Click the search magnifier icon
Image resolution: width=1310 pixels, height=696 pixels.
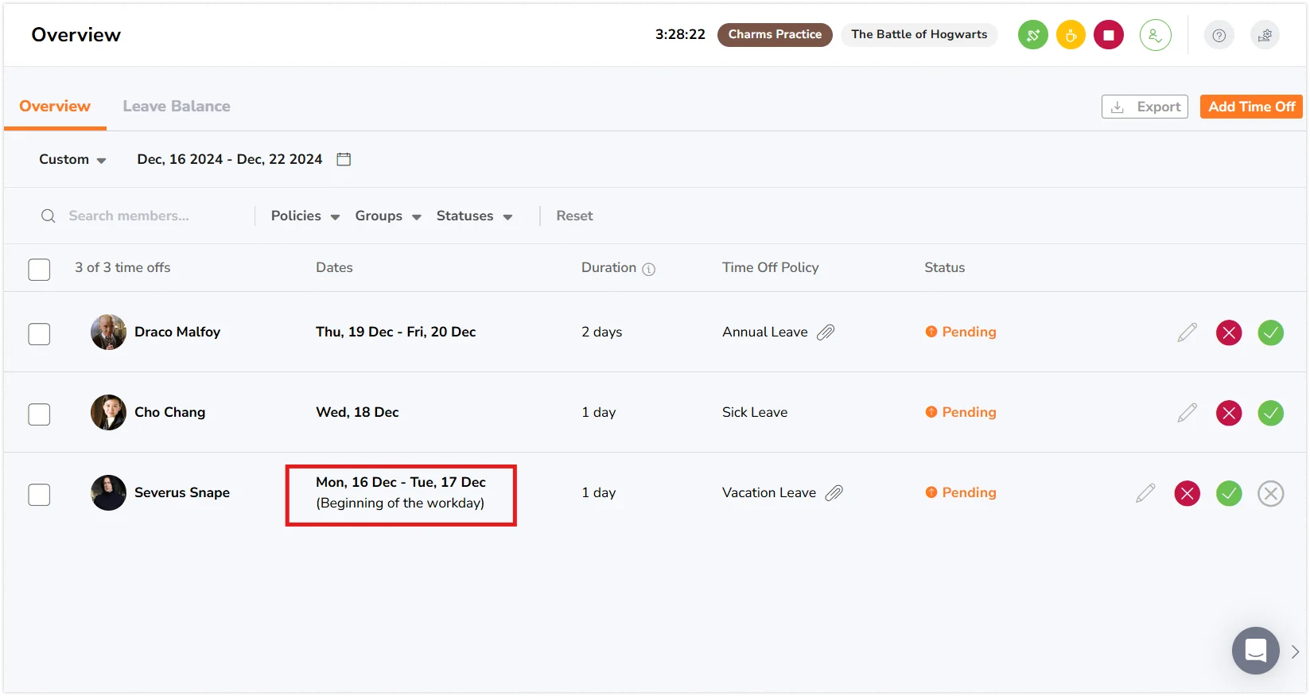point(49,216)
